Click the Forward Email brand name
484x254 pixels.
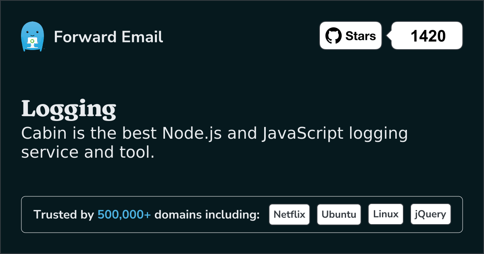click(108, 37)
